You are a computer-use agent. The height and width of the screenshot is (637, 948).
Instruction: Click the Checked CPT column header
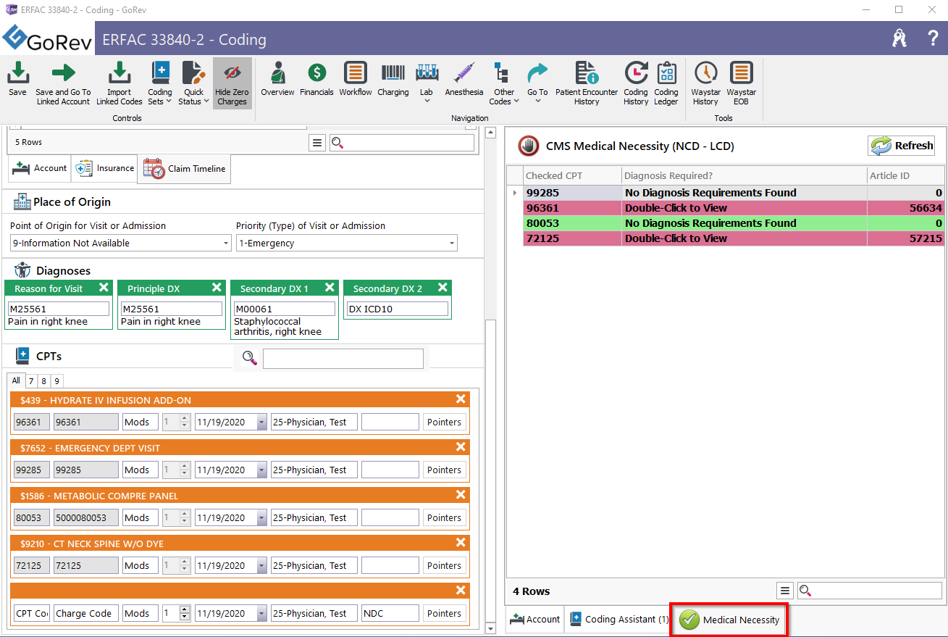(x=572, y=175)
